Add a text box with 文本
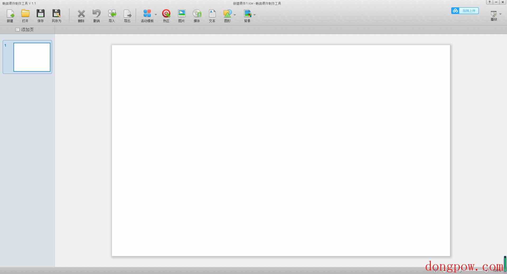Viewport: 507px width, 274px height. pos(212,16)
